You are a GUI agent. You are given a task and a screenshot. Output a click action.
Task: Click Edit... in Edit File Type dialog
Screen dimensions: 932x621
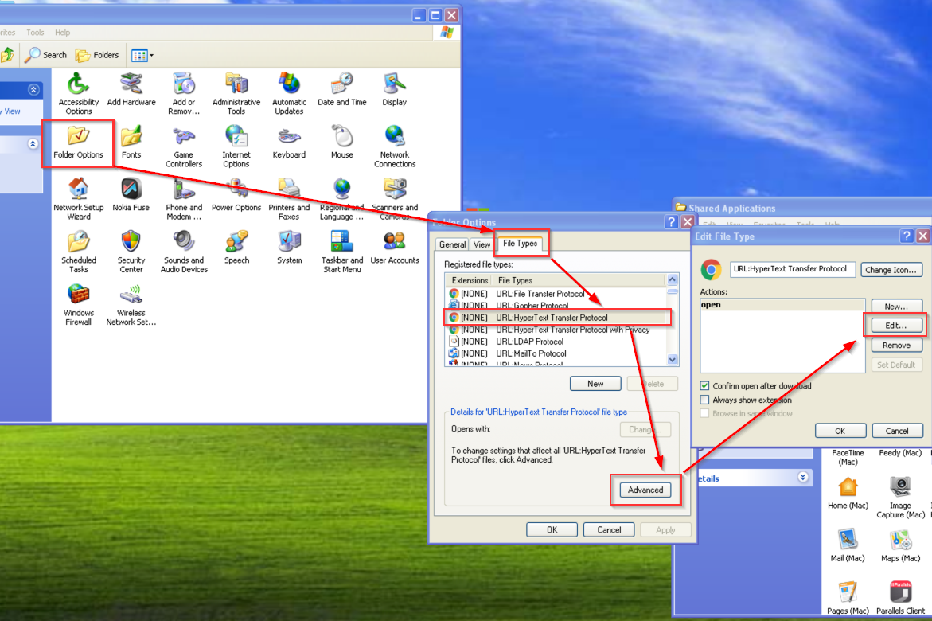tap(896, 326)
